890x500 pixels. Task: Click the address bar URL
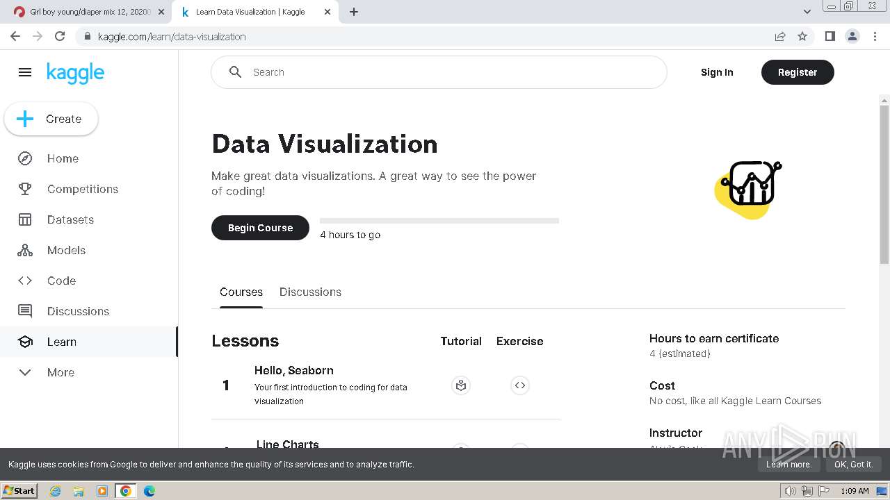[x=172, y=37]
